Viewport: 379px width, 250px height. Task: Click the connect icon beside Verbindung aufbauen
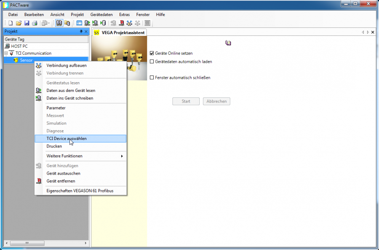pyautogui.click(x=39, y=66)
